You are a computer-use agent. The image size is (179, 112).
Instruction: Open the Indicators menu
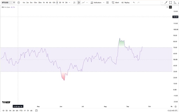coord(96,3)
